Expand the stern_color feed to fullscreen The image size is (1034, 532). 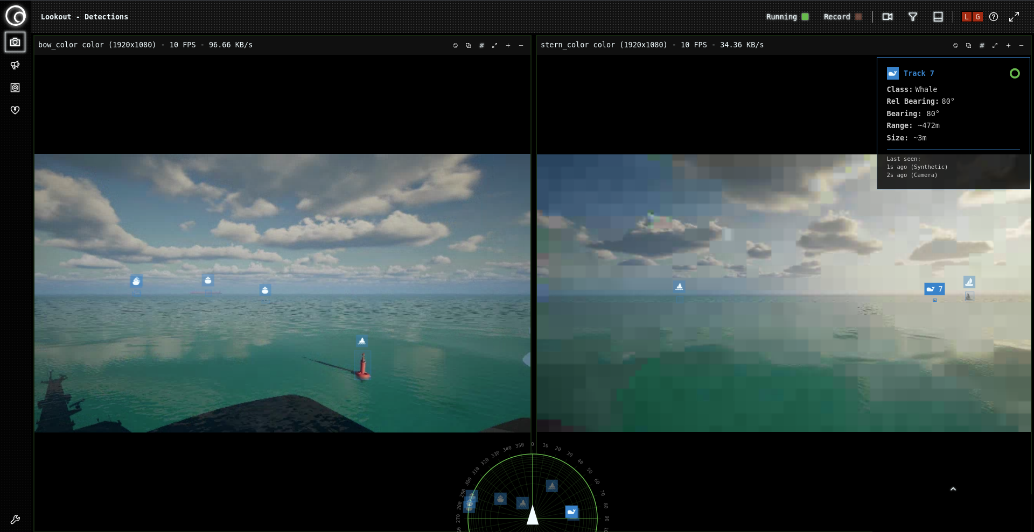click(995, 45)
